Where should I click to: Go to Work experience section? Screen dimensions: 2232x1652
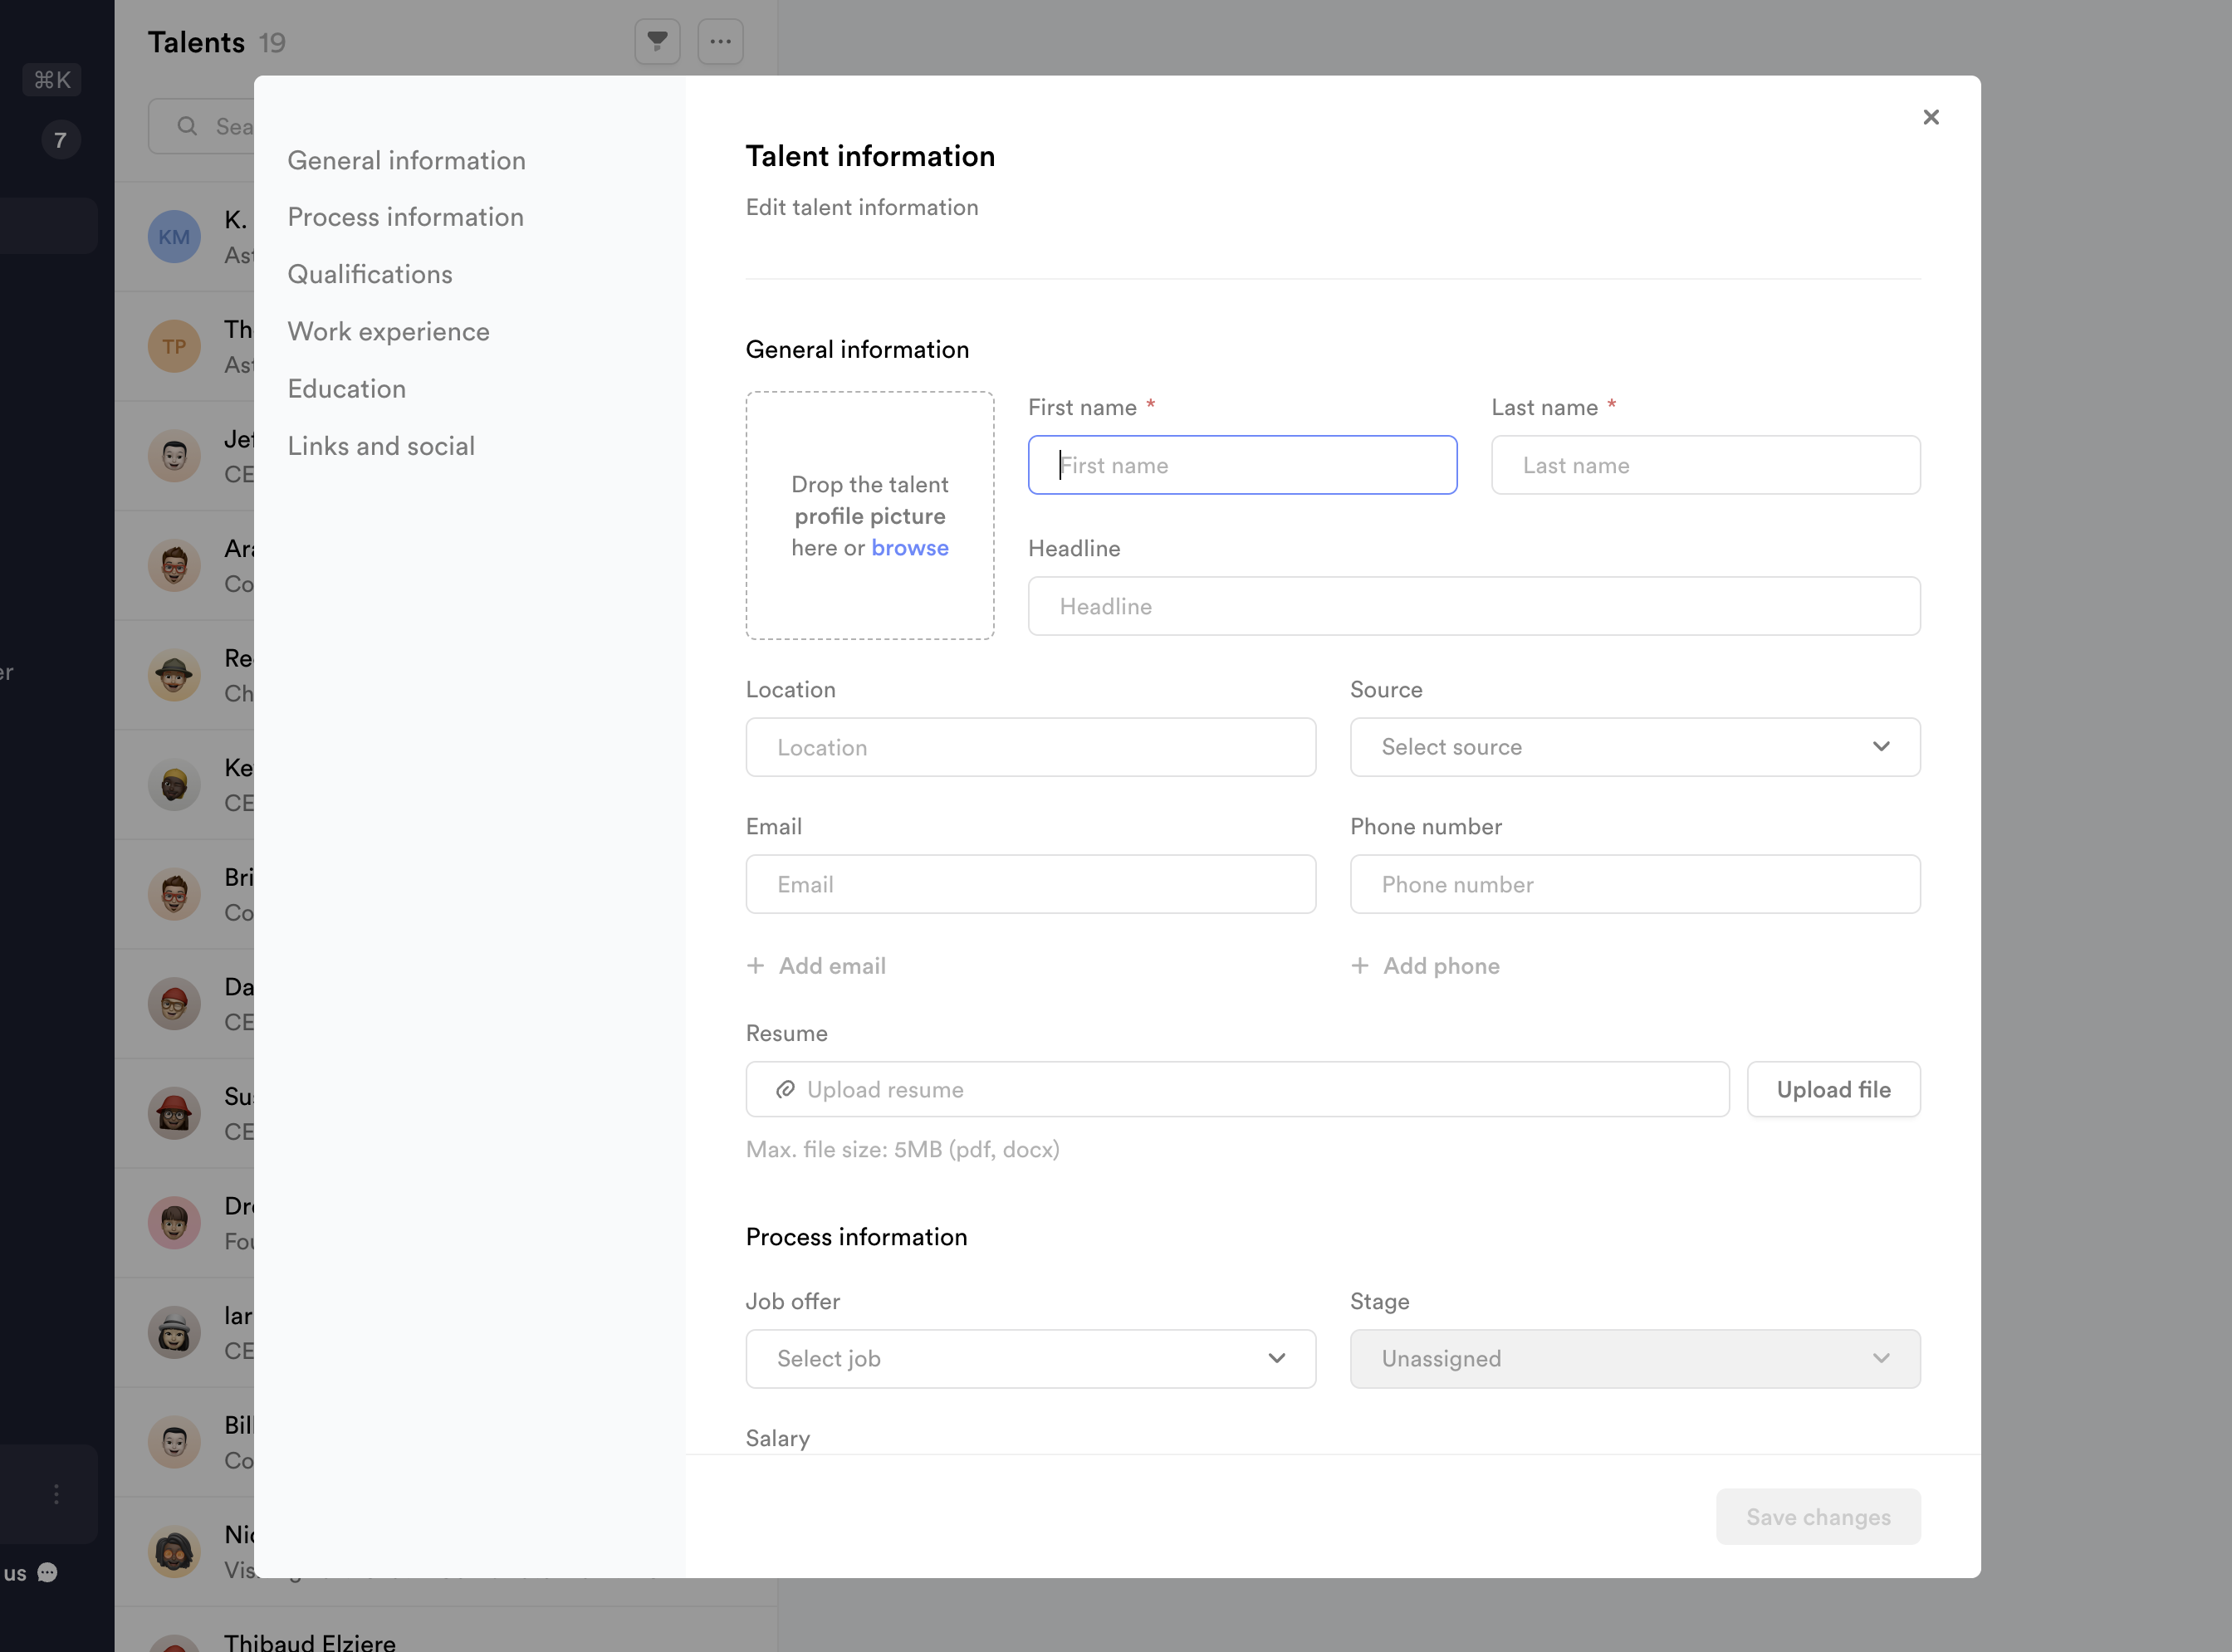point(388,331)
